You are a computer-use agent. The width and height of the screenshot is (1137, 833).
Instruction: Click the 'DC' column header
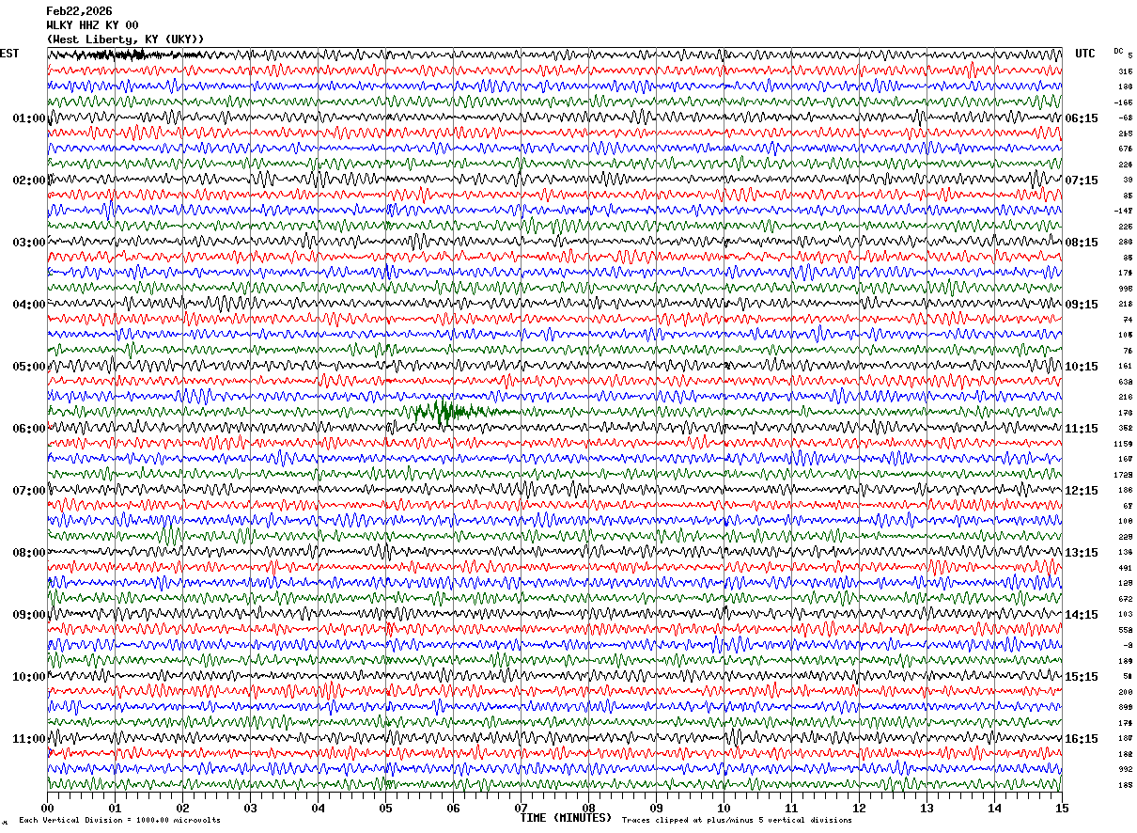(1118, 51)
